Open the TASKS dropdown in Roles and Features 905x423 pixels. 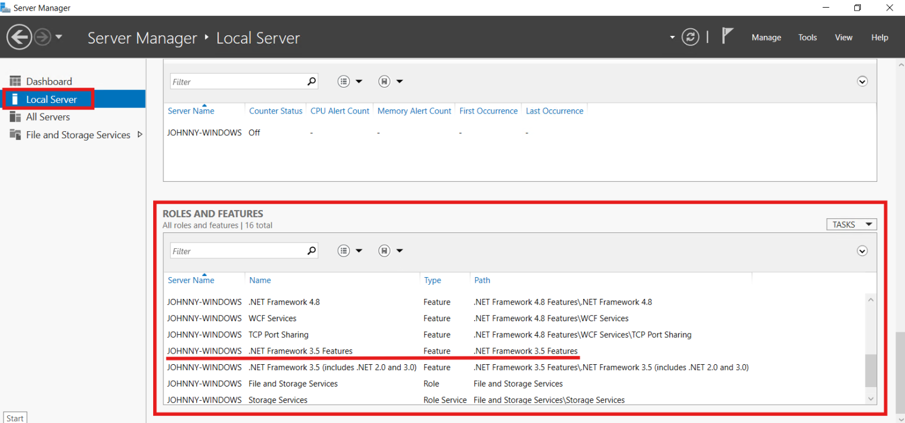click(x=851, y=224)
